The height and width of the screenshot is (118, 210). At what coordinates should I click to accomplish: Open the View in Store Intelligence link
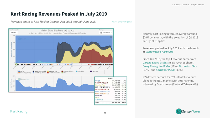pos(122,22)
